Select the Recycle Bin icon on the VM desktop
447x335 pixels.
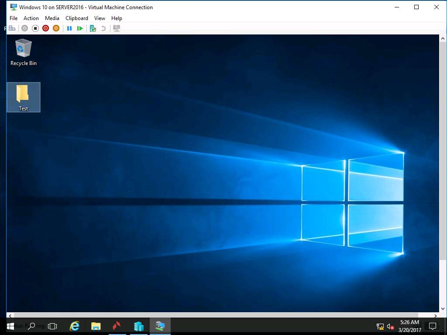[x=24, y=52]
